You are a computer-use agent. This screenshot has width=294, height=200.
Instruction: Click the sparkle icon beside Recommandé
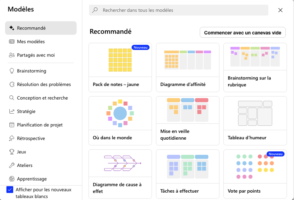[x=12, y=28]
